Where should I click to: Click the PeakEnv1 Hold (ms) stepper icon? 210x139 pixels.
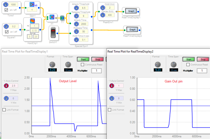click(103, 8)
